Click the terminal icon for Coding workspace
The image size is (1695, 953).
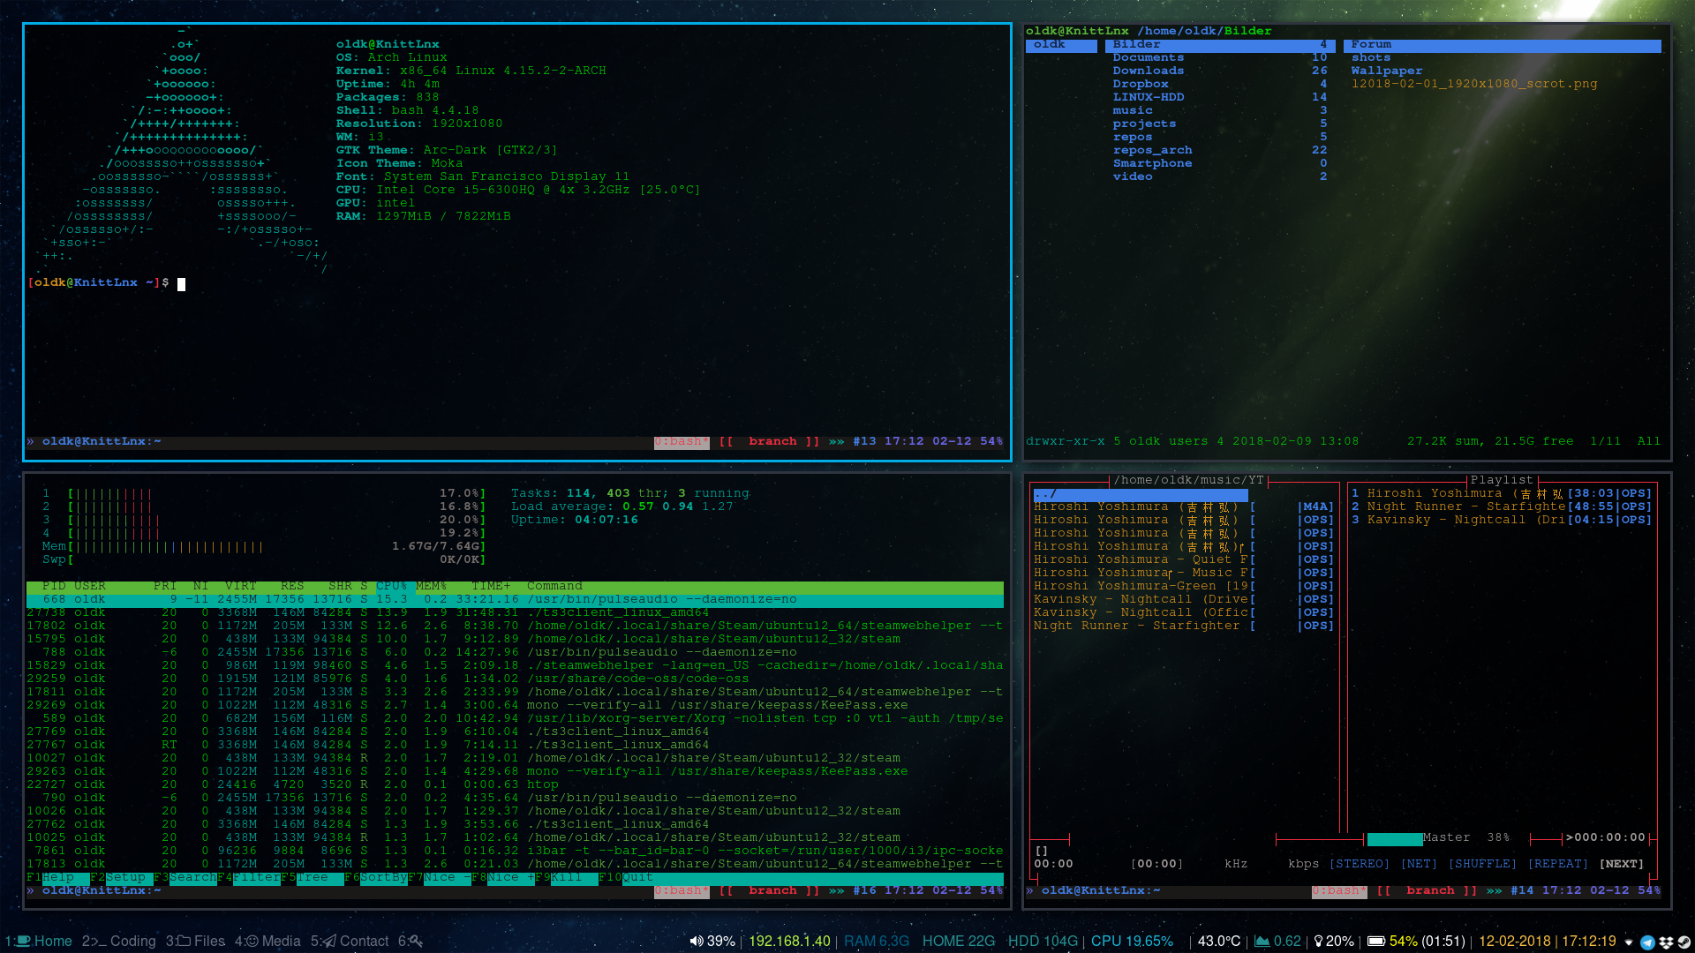tap(100, 942)
